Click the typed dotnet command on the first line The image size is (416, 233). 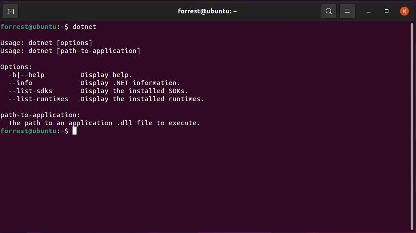pyautogui.click(x=85, y=27)
